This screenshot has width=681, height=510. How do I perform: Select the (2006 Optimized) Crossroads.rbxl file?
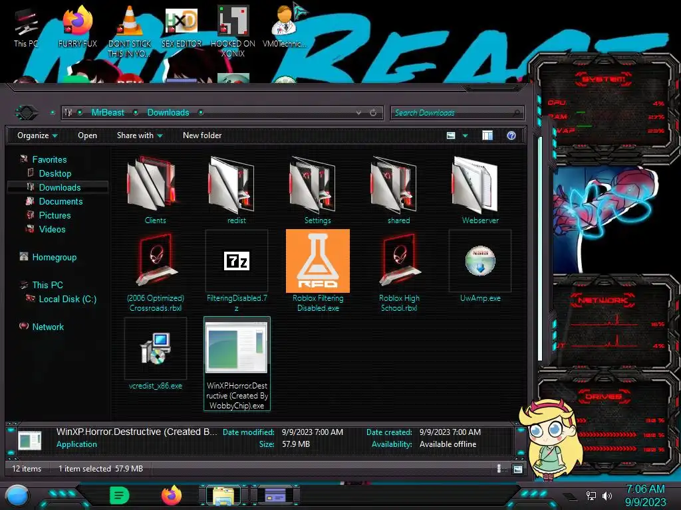coord(155,271)
